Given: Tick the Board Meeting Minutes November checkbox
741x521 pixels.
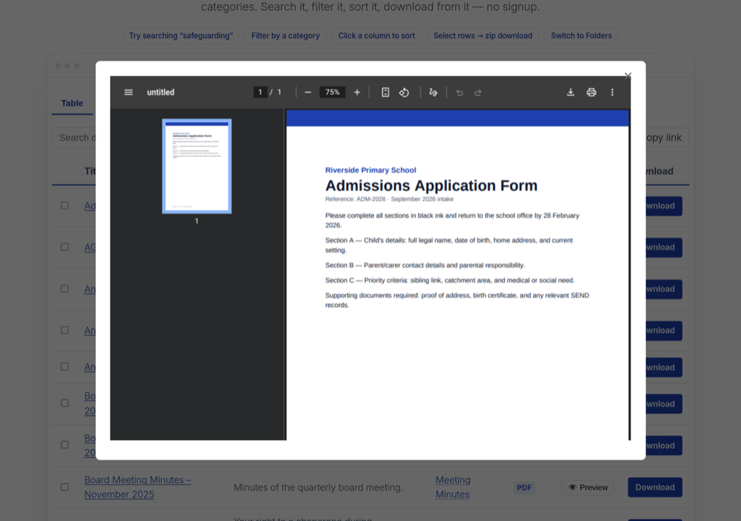Looking at the screenshot, I should pyautogui.click(x=65, y=487).
